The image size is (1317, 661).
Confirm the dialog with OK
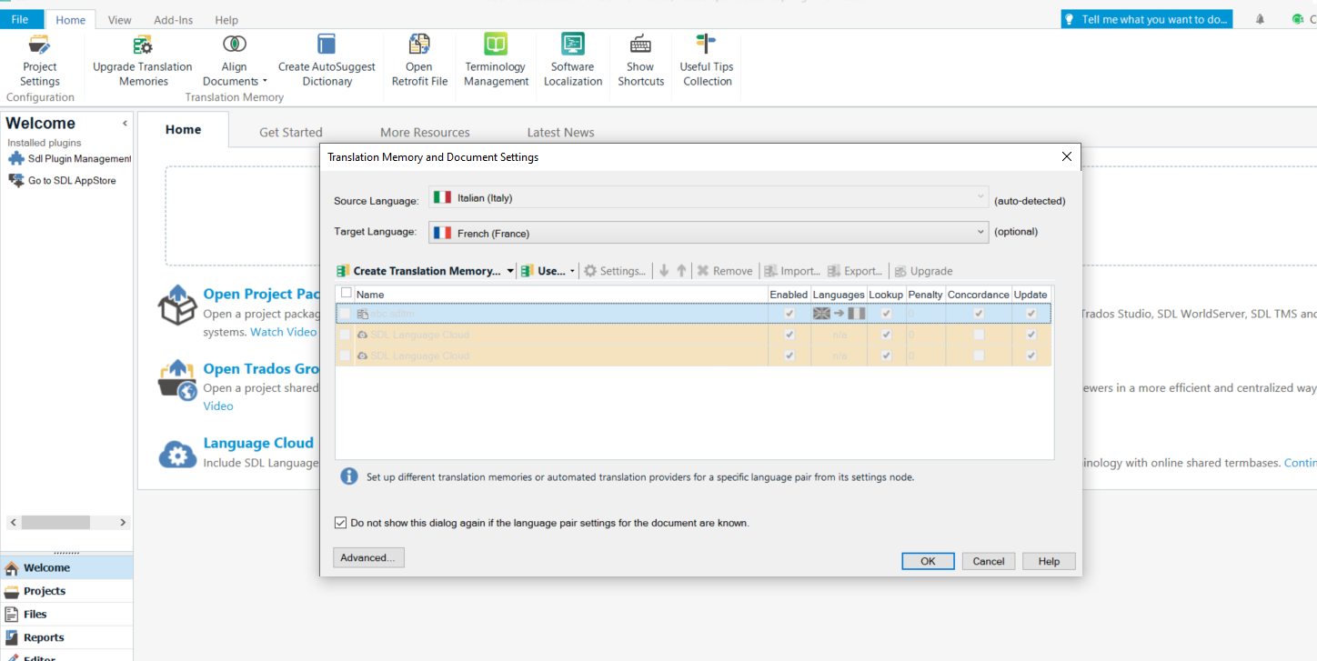(928, 561)
